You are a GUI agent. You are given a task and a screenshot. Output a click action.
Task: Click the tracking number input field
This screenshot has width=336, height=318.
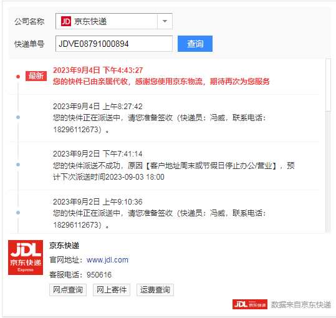(x=114, y=44)
